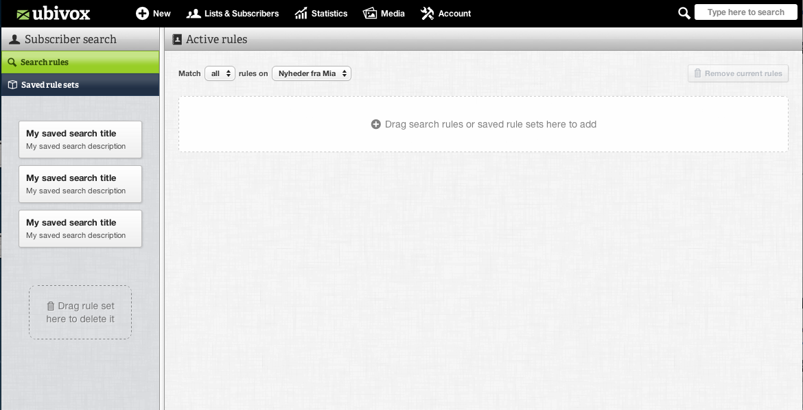Click the tools icon for Account
The width and height of the screenshot is (803, 410).
click(427, 13)
